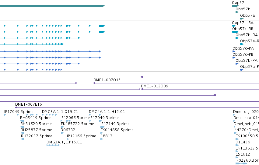Click the IP17049.5prime EST label
Screen dimensions: 259x165
19,112
